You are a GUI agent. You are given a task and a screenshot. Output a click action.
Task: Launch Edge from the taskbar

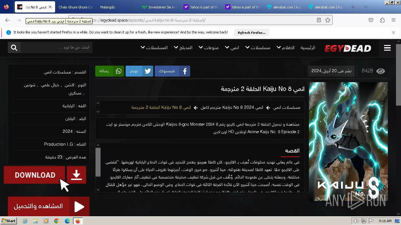click(x=67, y=221)
